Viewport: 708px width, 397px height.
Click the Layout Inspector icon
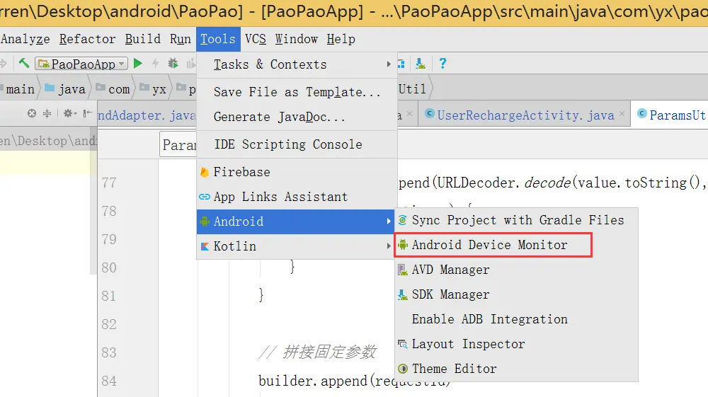[x=402, y=344]
